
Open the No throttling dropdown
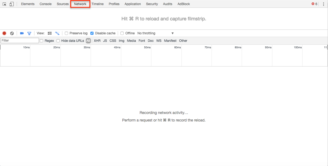click(155, 33)
